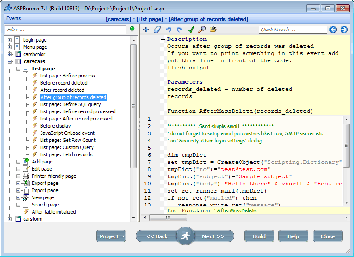Click the Close button
Image resolution: width=354 pixels, height=257 pixels.
pos(328,236)
